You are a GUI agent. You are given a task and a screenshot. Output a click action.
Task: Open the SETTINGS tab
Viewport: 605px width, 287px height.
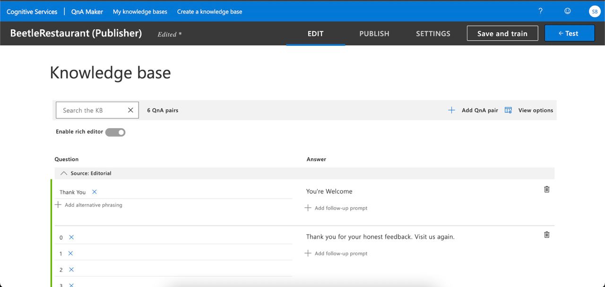coord(433,34)
